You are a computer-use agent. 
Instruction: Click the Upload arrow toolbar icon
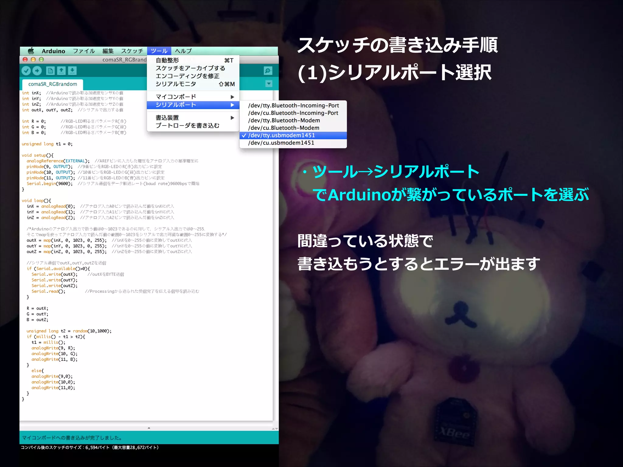tap(37, 71)
